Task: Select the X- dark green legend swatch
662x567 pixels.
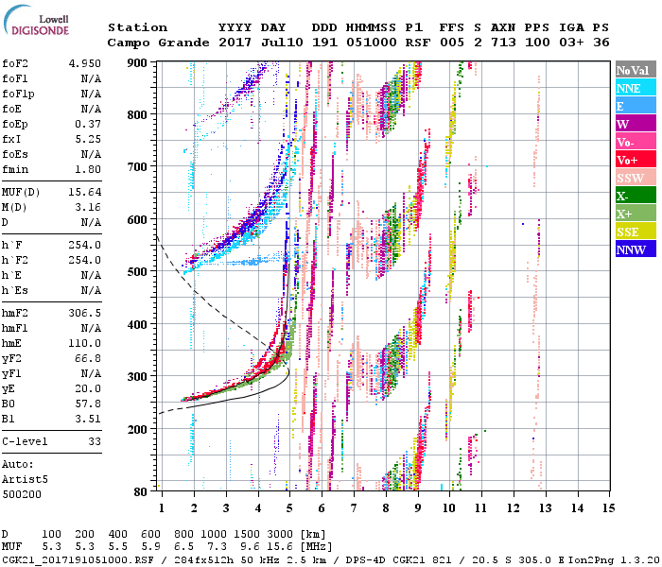Action: (636, 196)
